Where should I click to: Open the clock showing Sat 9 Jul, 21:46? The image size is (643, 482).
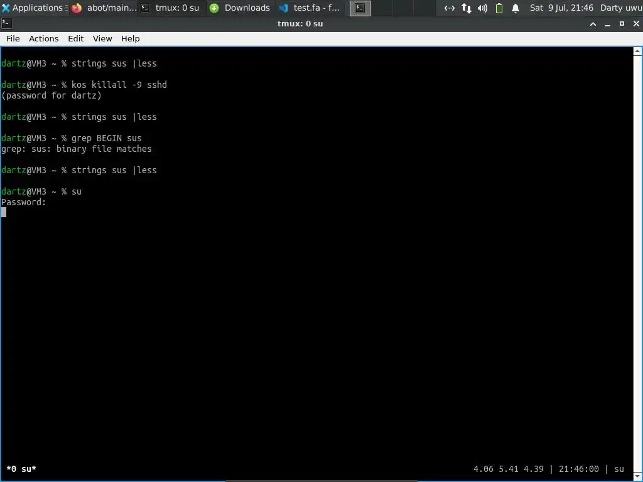[561, 8]
